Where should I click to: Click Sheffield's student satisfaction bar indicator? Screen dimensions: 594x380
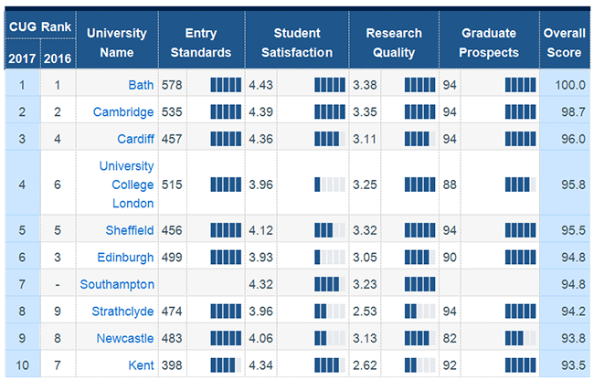point(330,230)
